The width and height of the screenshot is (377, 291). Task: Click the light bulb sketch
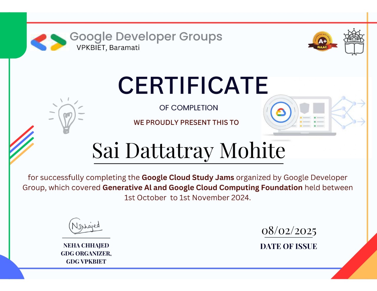67,116
